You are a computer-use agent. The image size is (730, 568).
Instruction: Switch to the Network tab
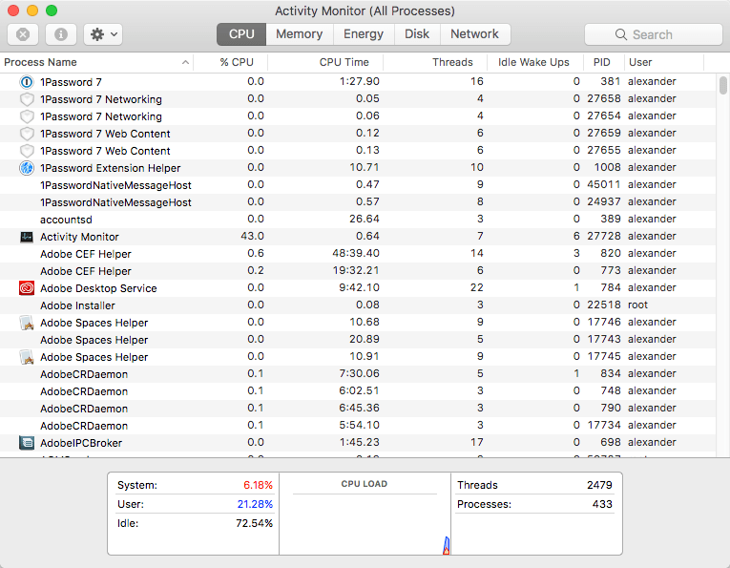pos(474,34)
